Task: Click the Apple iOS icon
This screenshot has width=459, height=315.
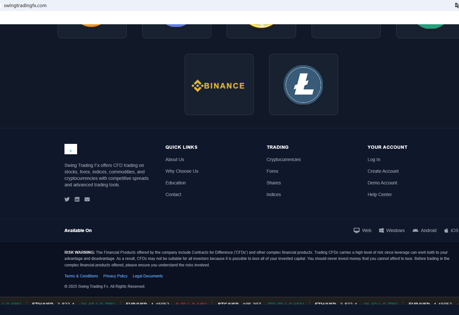Action: pyautogui.click(x=446, y=230)
